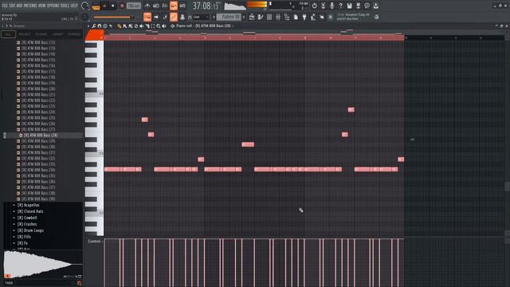
Task: Click the 37:08 time display
Action: [x=206, y=6]
